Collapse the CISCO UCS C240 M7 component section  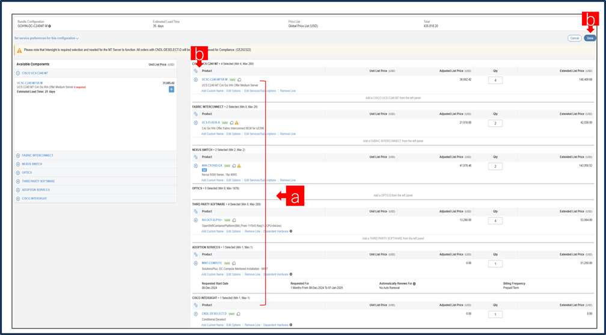tap(18, 73)
